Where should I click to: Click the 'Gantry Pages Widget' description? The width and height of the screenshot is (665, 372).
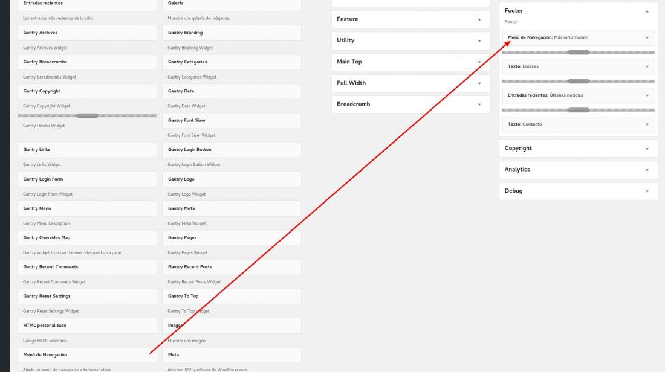(x=187, y=253)
